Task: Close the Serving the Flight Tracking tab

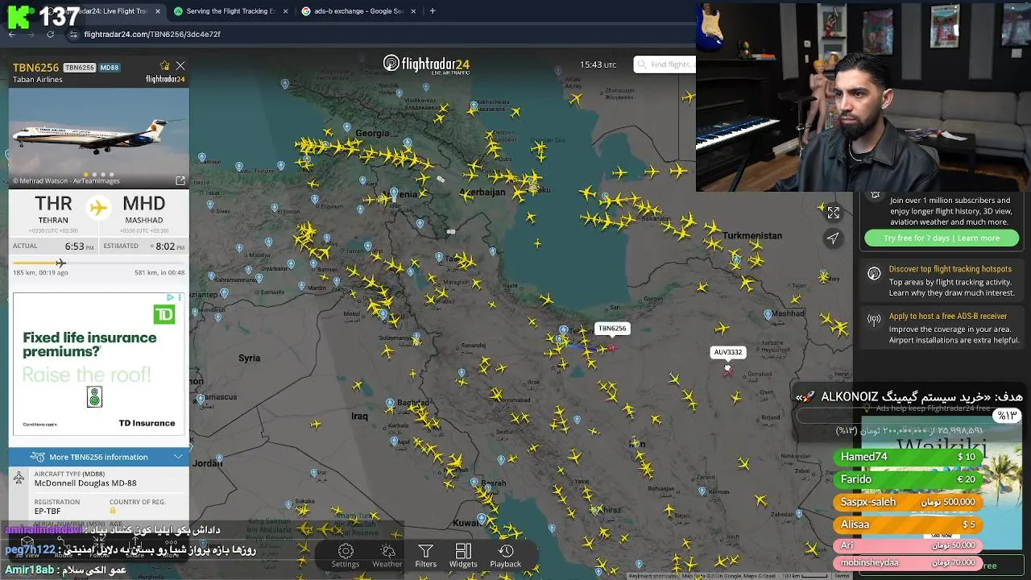Action: point(285,11)
